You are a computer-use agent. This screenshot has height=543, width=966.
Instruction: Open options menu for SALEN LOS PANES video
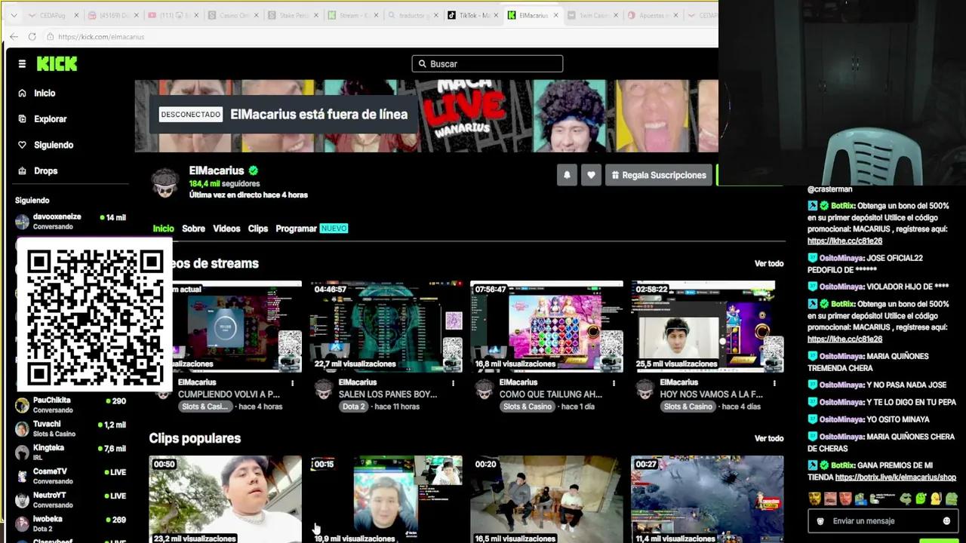[454, 383]
